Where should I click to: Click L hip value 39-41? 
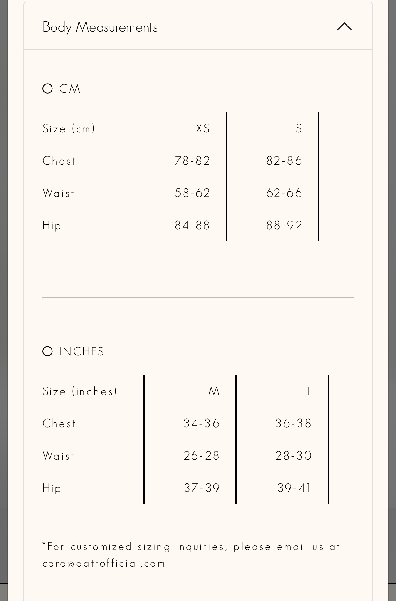point(294,488)
